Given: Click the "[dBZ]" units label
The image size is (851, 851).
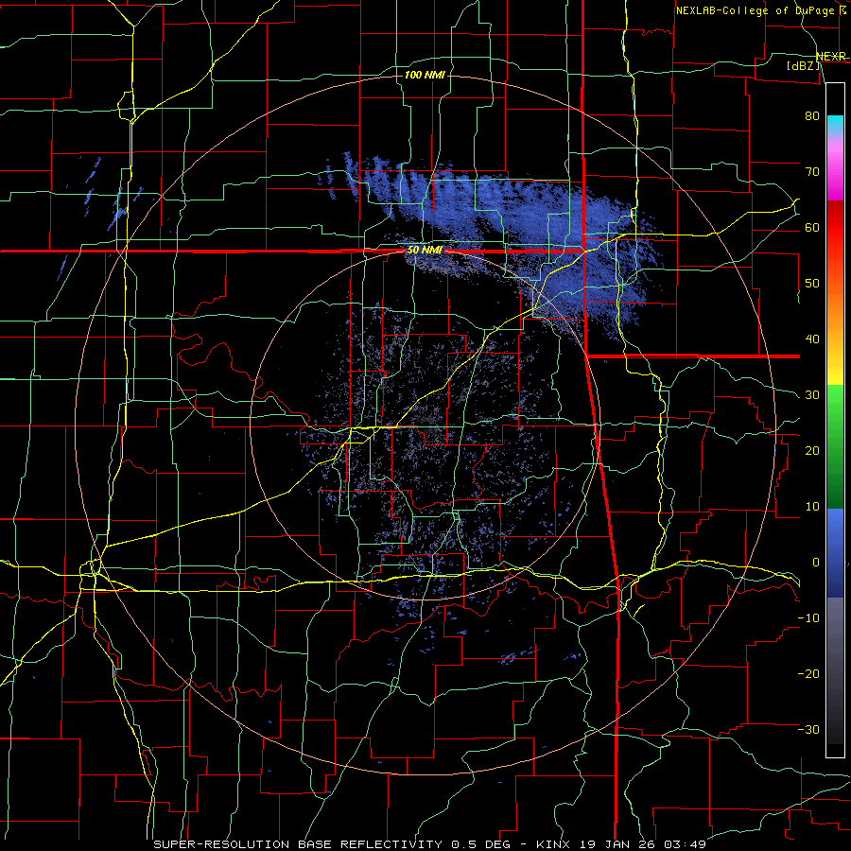Looking at the screenshot, I should pyautogui.click(x=803, y=65).
